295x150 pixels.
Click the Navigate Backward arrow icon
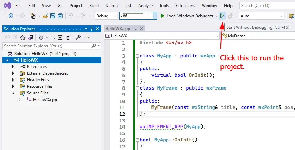11,16
